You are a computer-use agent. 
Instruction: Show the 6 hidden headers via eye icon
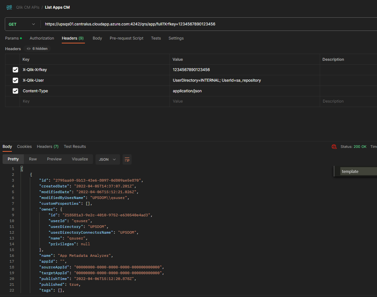36,49
